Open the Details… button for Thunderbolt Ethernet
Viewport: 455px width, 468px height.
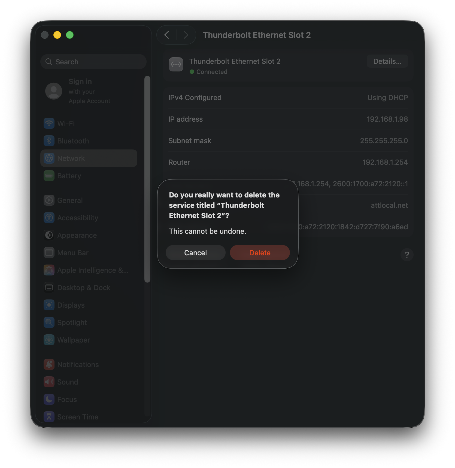[x=387, y=61]
